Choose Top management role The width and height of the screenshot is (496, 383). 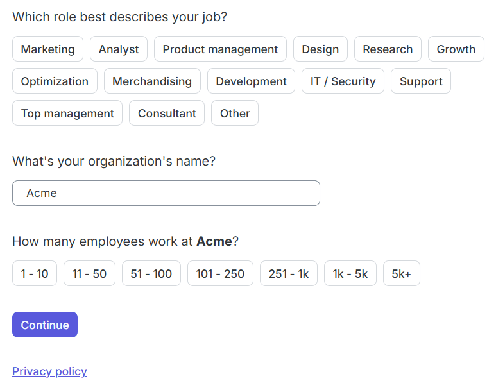(67, 113)
